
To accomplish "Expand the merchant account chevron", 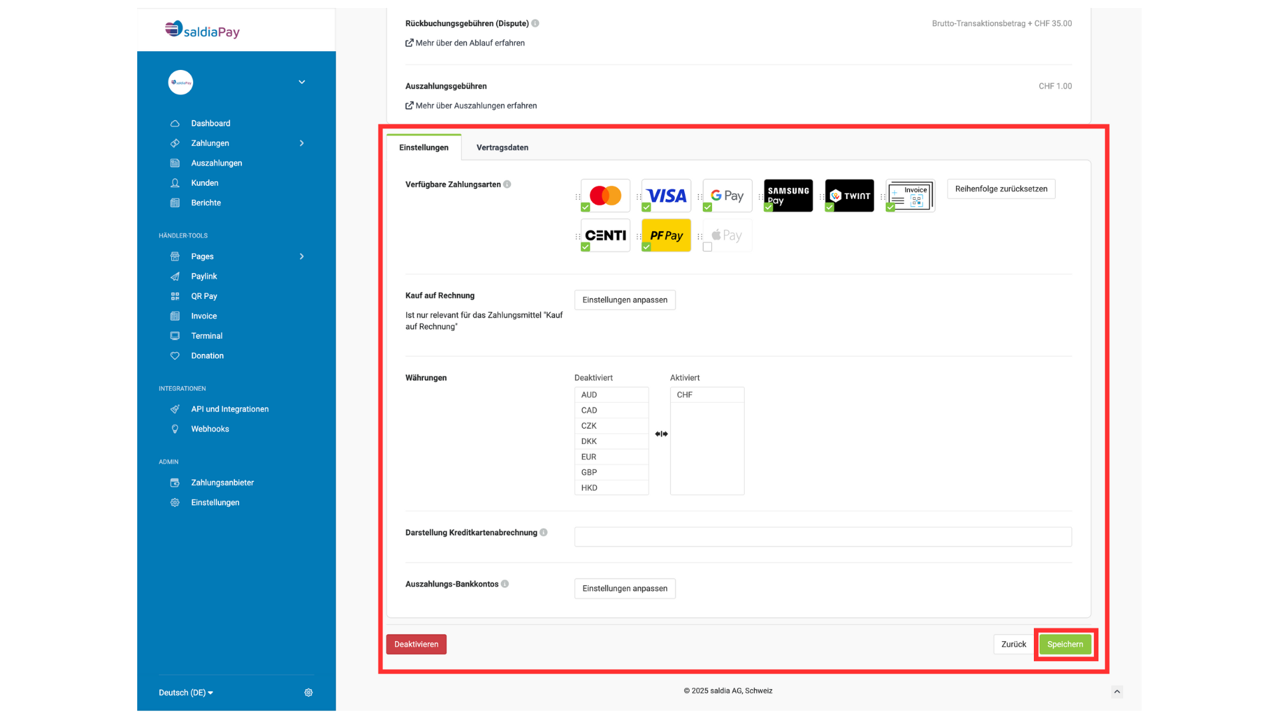I will click(302, 82).
